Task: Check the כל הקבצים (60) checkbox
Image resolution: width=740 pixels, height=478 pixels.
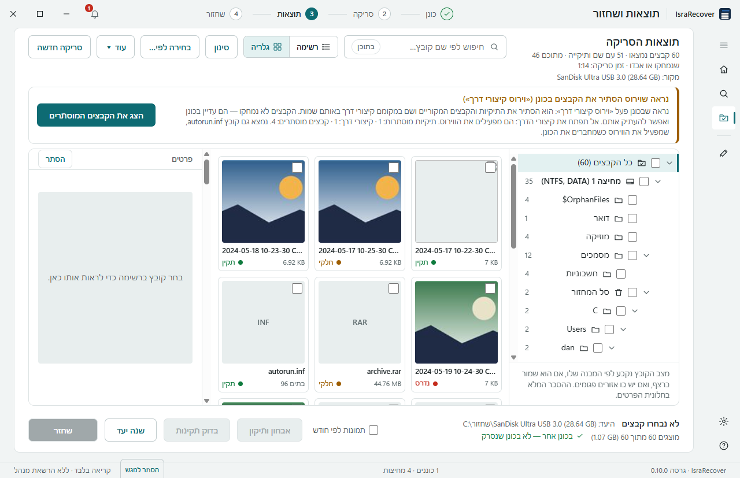Action: [x=656, y=163]
